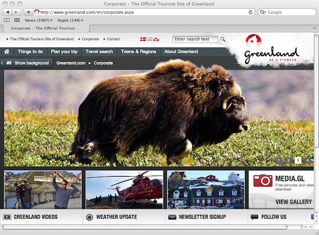Submit site search with the magnifier icon

tap(223, 39)
